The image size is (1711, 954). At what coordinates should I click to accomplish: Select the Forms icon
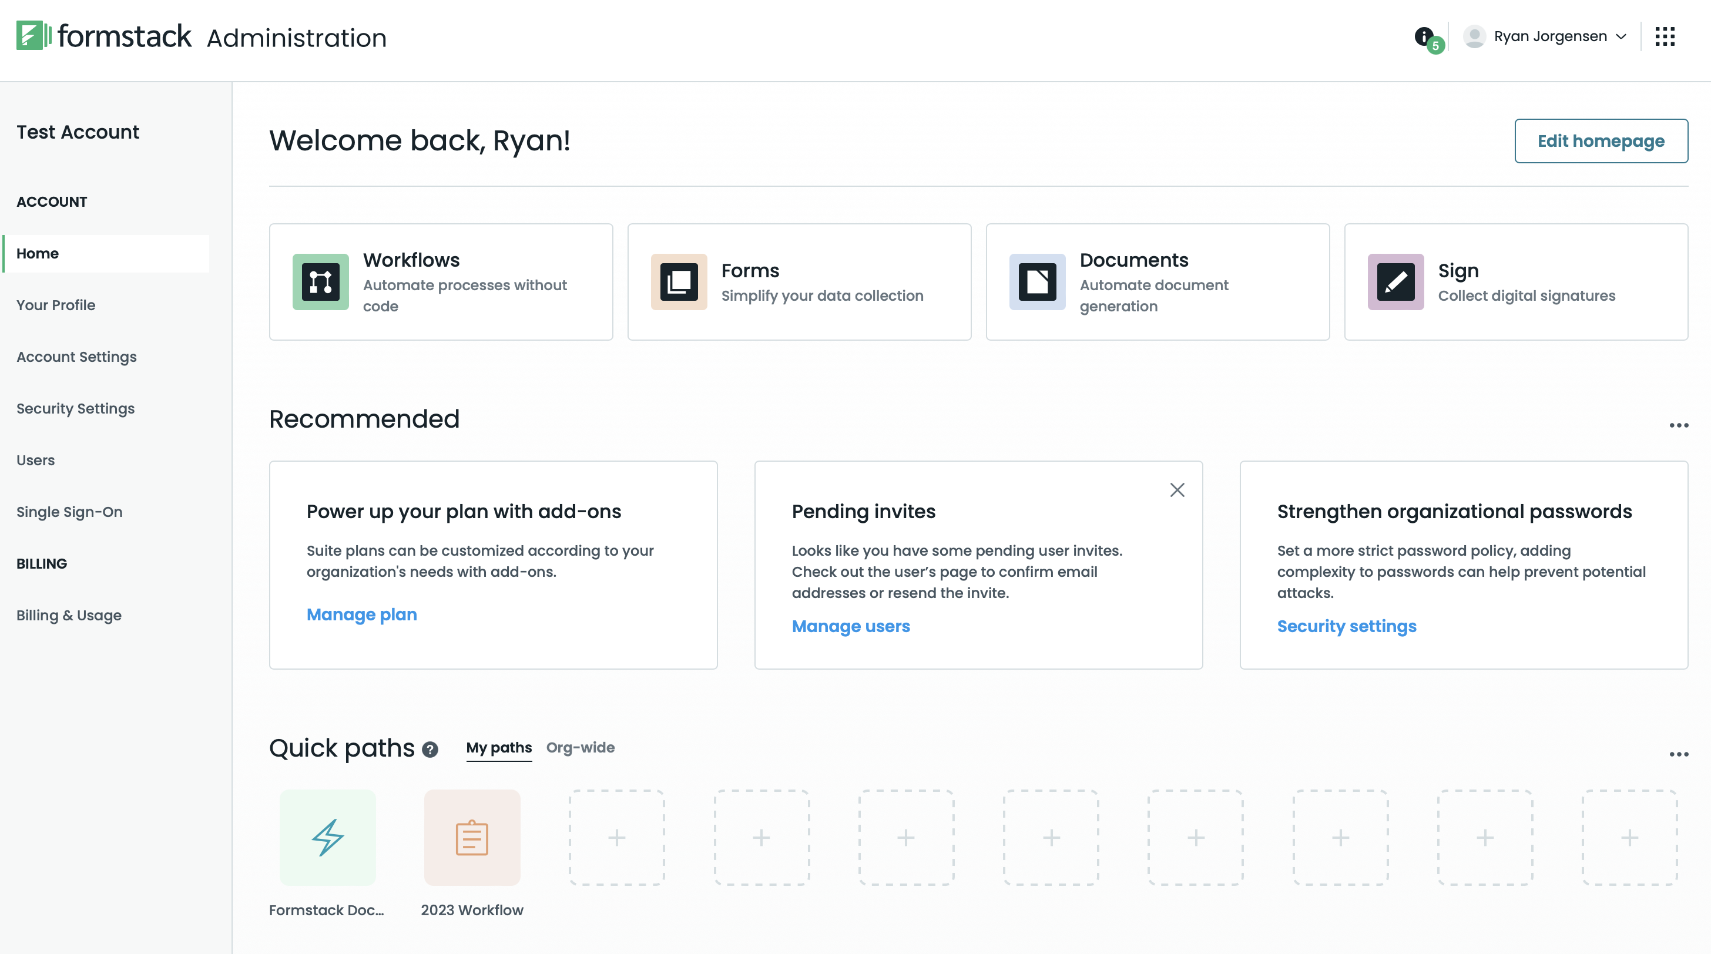(x=678, y=281)
